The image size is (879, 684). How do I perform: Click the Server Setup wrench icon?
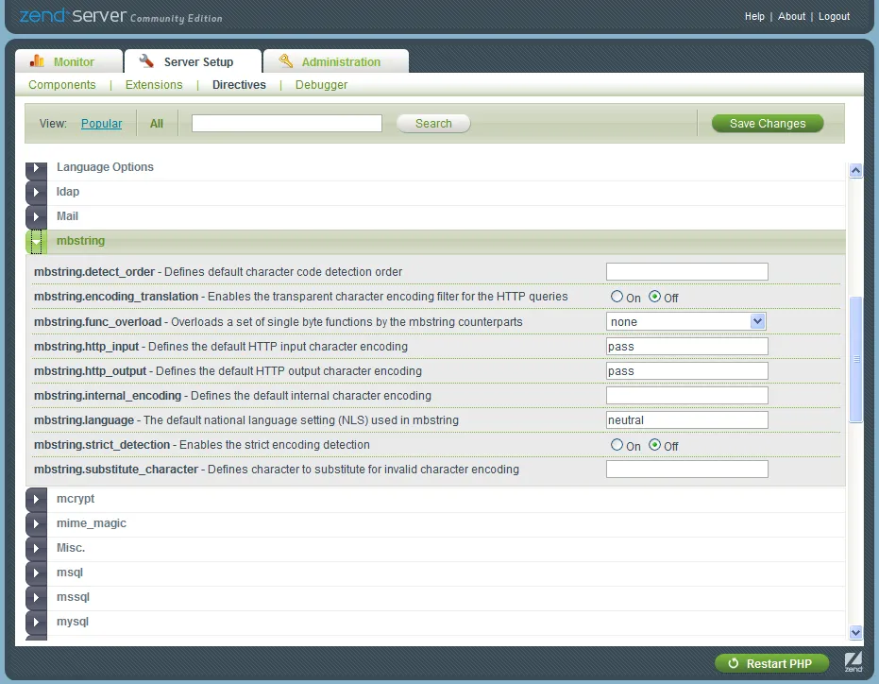click(146, 60)
